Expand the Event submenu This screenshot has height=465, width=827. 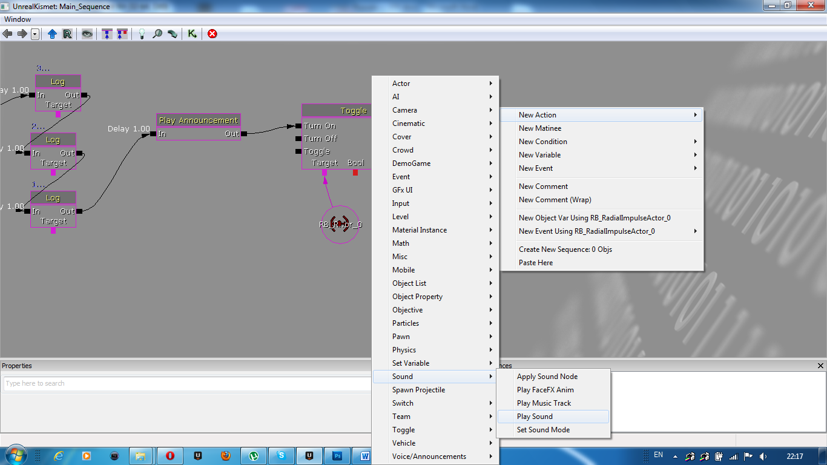pos(435,177)
